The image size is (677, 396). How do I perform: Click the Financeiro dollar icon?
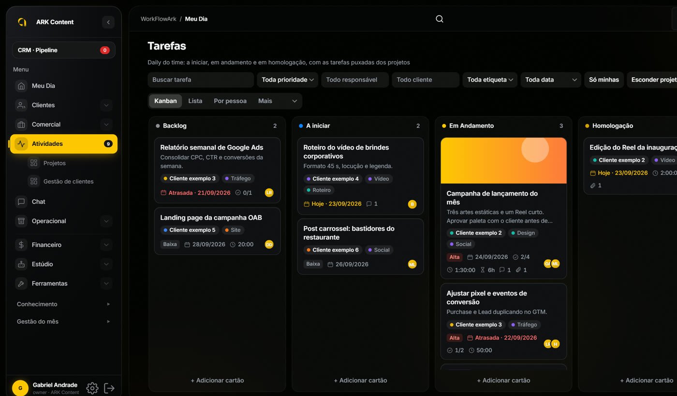pyautogui.click(x=21, y=245)
